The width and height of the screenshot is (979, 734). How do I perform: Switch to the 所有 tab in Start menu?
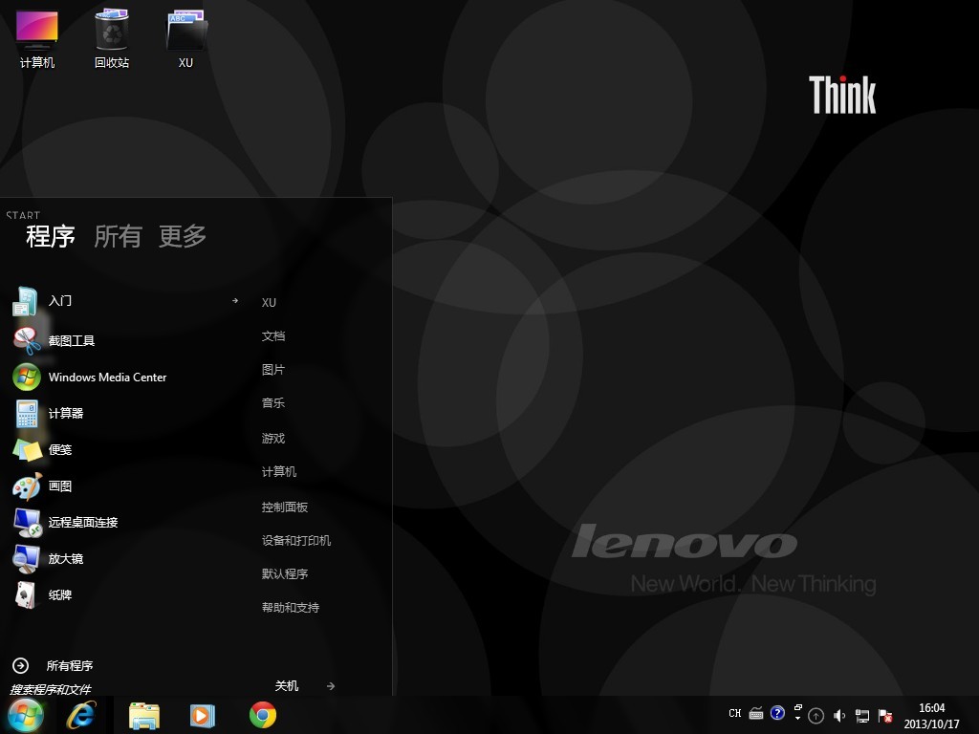pos(118,236)
